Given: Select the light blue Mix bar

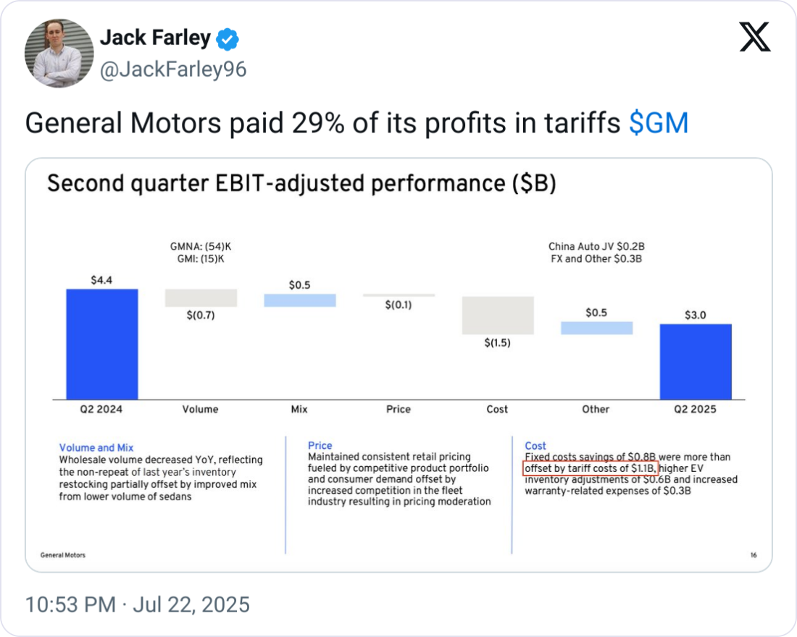Looking at the screenshot, I should coord(299,300).
